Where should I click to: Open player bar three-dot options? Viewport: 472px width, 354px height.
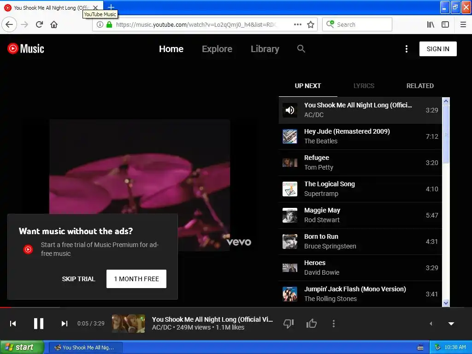[x=334, y=323]
